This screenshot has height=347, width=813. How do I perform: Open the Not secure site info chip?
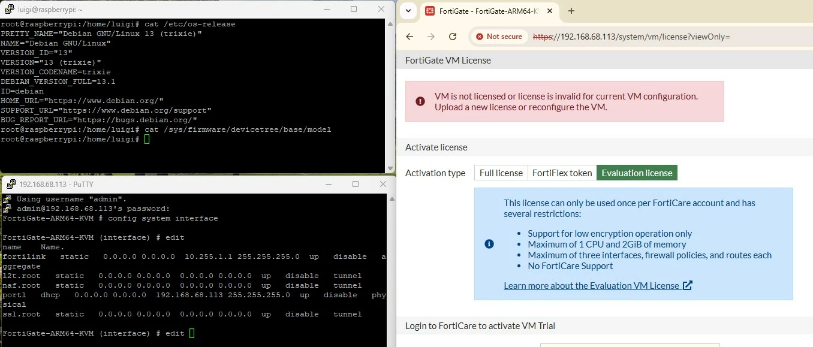[499, 37]
